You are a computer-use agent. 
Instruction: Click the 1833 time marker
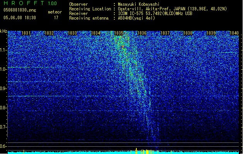[72, 33]
